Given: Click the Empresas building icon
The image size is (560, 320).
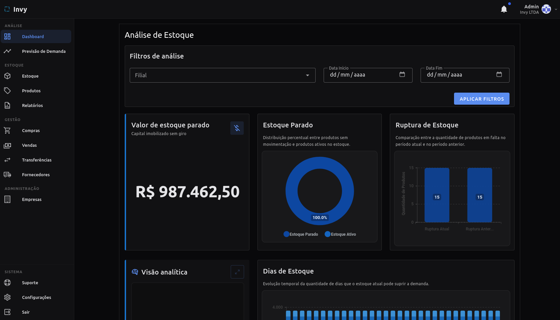Looking at the screenshot, I should pyautogui.click(x=7, y=199).
